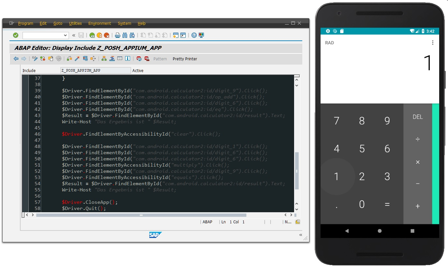Click the blue back arrow in editor toolbar
The image size is (448, 267).
pyautogui.click(x=16, y=59)
